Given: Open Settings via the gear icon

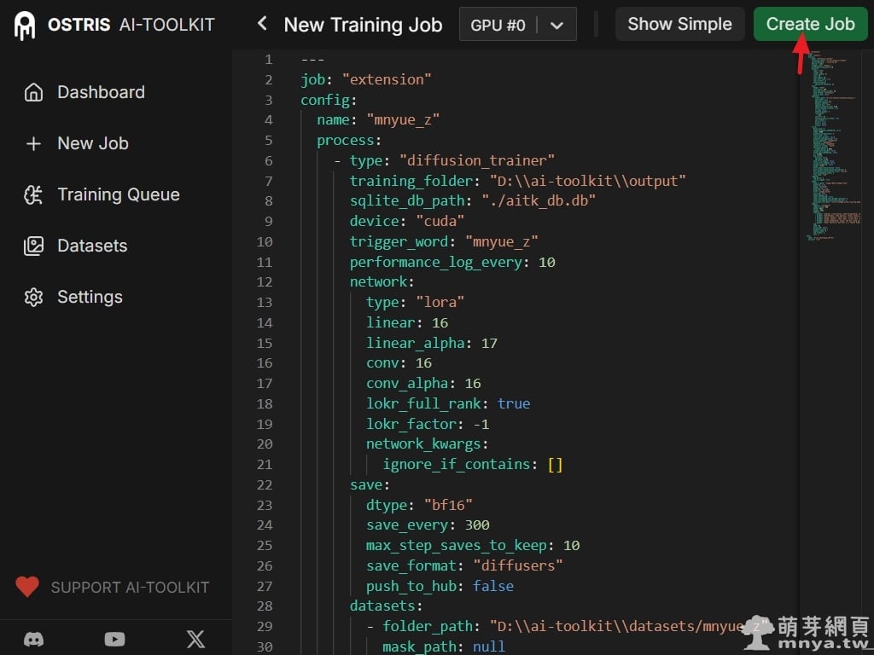Looking at the screenshot, I should click(33, 297).
